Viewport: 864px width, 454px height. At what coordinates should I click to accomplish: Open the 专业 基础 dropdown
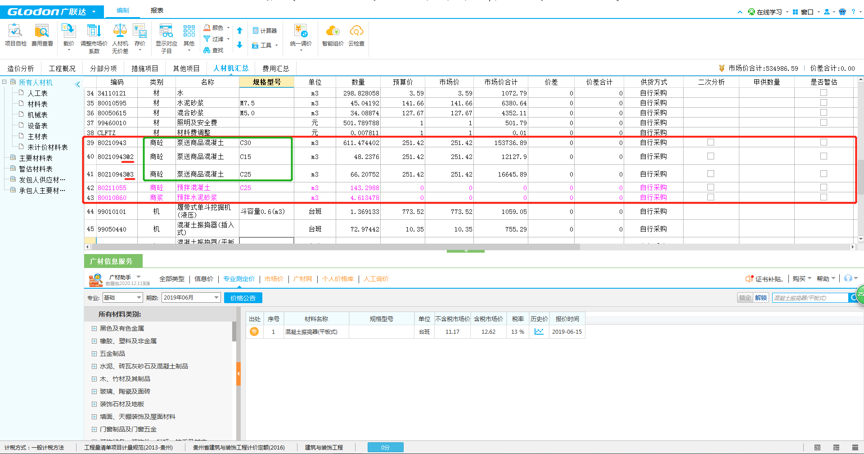[122, 298]
